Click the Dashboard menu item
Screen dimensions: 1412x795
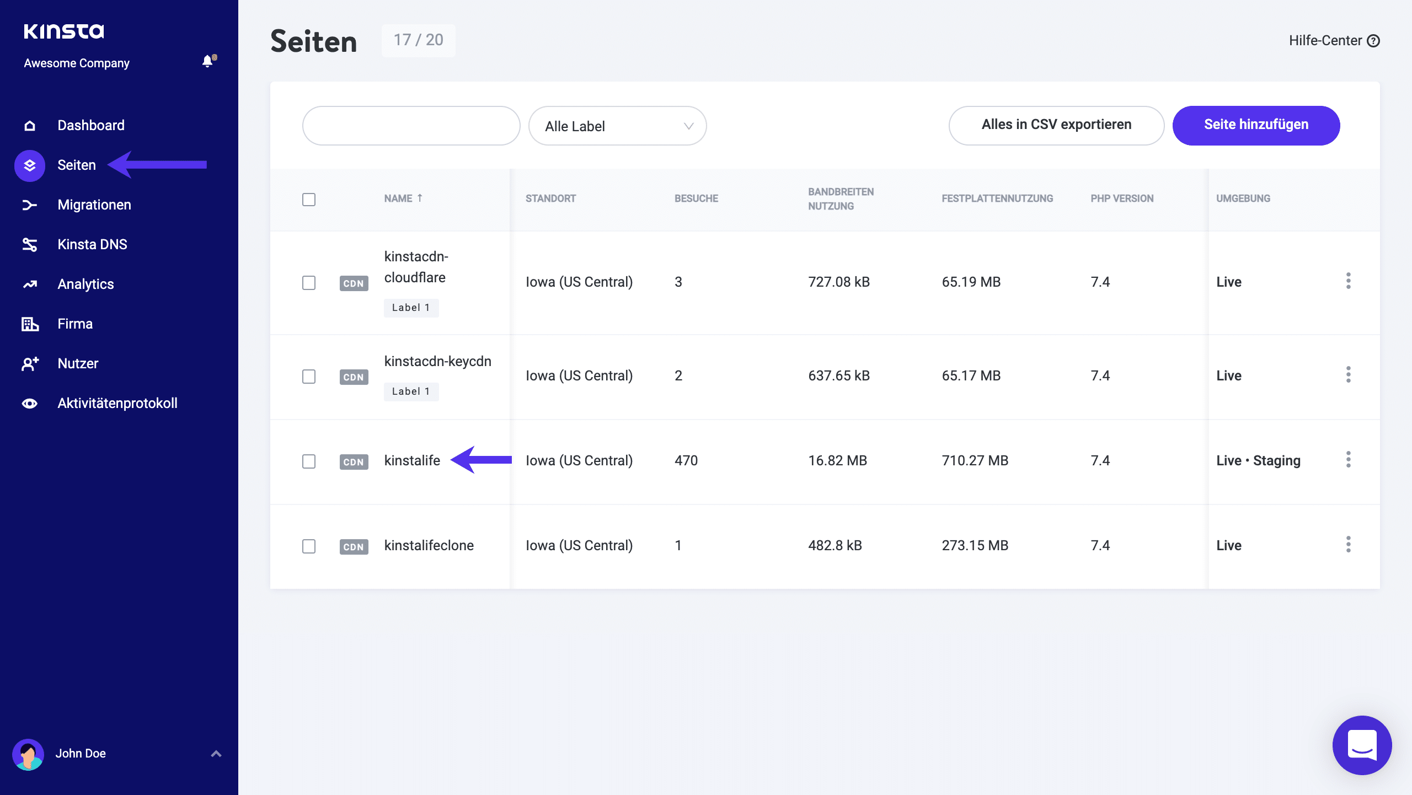tap(90, 125)
